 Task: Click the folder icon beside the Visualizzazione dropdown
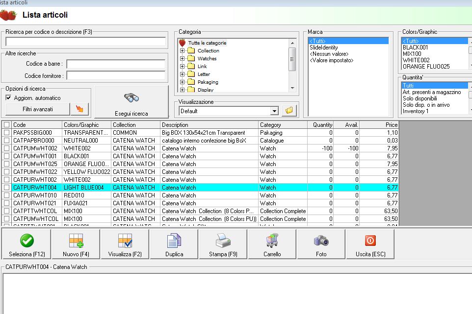pos(289,111)
